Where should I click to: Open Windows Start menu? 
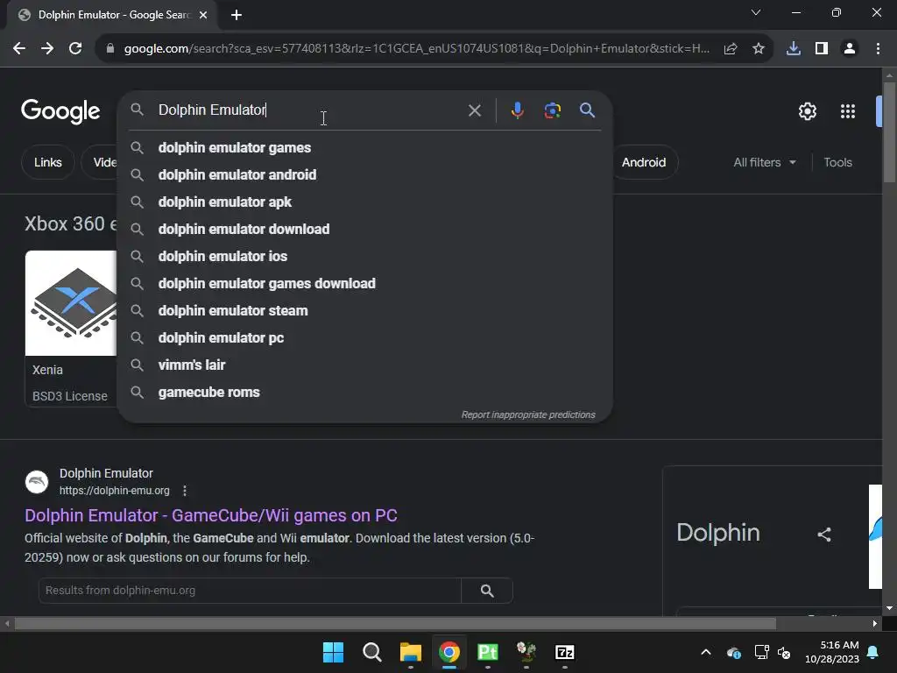(x=333, y=652)
